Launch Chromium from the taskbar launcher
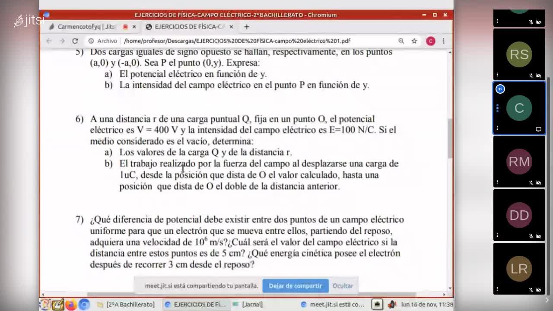 (84, 305)
